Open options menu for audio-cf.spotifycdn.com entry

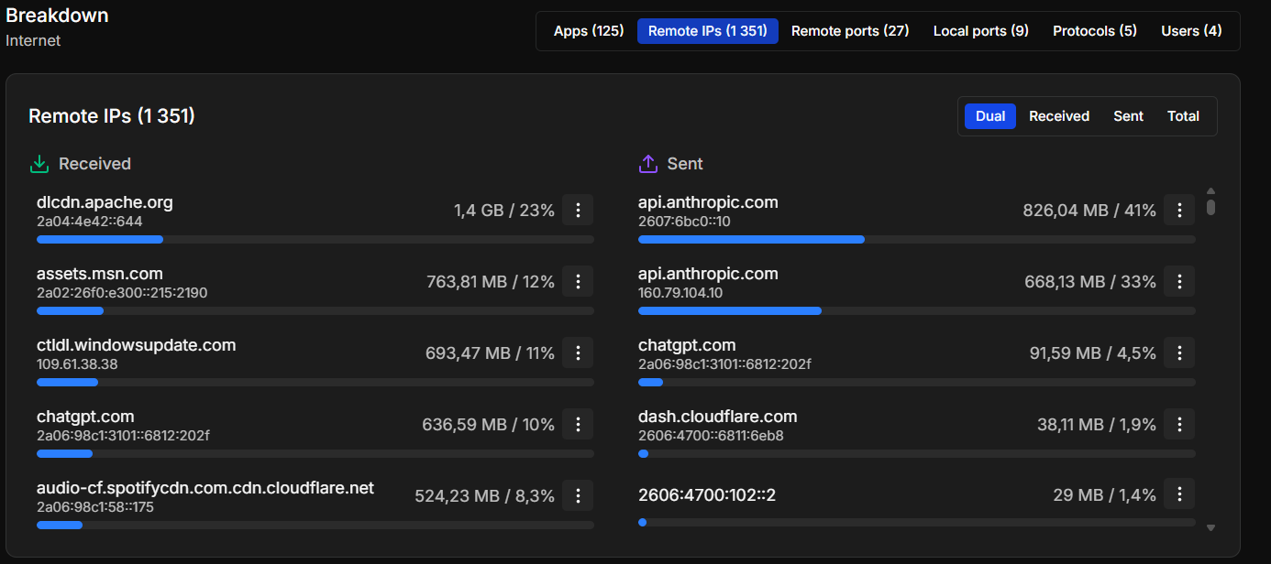[x=578, y=496]
